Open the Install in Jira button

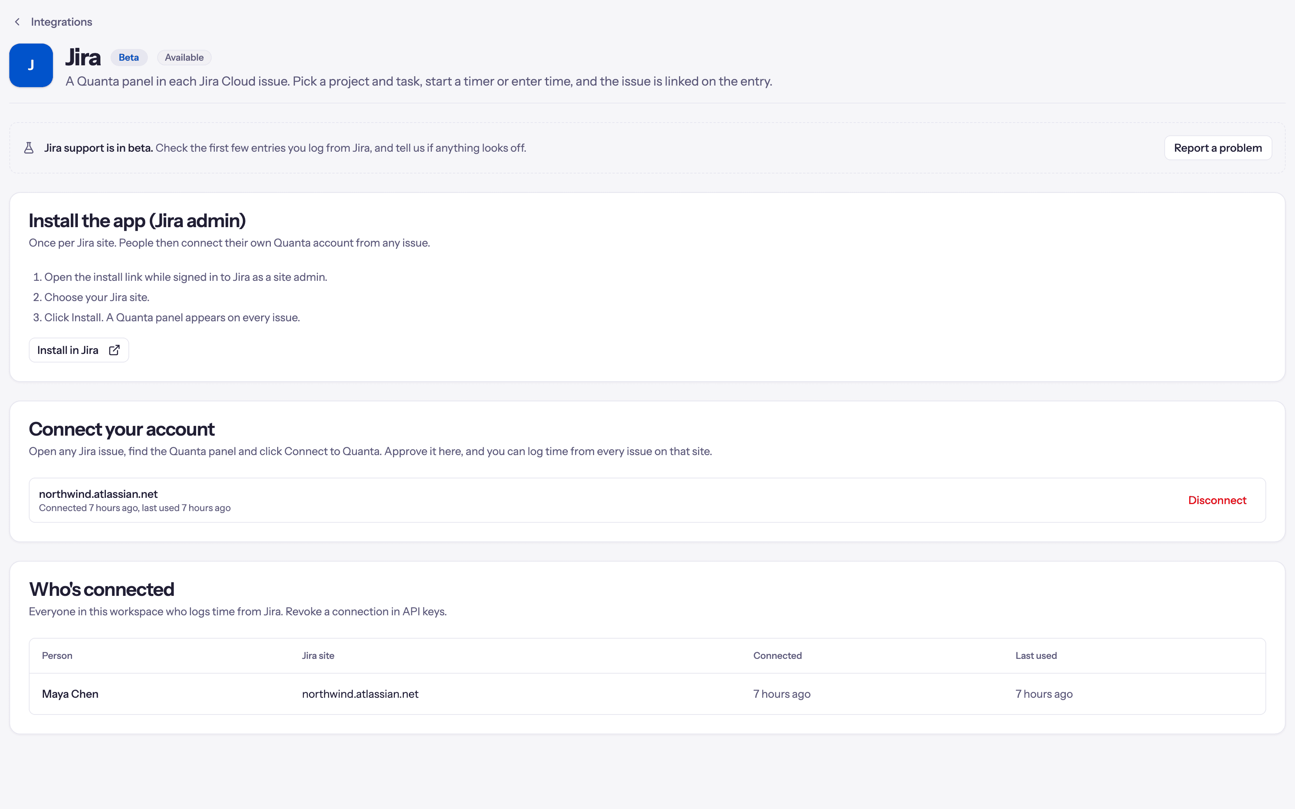pos(79,350)
